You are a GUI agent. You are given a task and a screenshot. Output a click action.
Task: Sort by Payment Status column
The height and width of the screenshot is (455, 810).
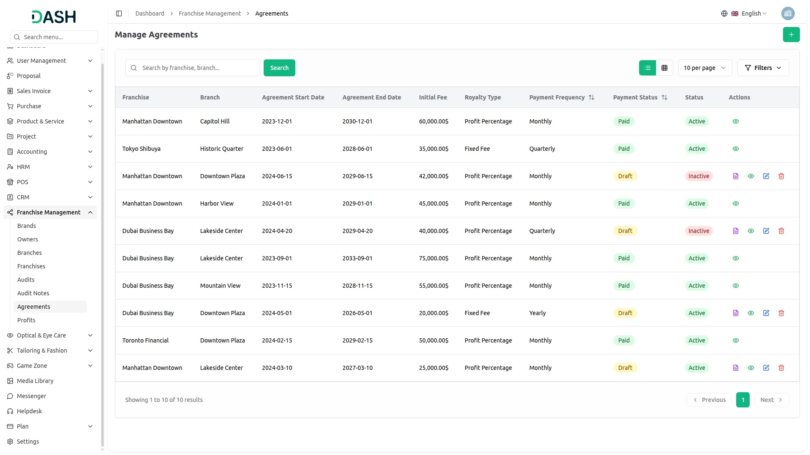[664, 97]
